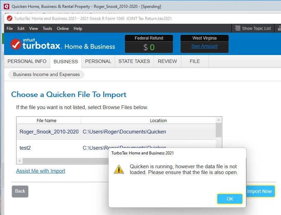Select the Roger_Snook_2010-2020 file row
Screen dimensions: 281x215
tap(116, 132)
